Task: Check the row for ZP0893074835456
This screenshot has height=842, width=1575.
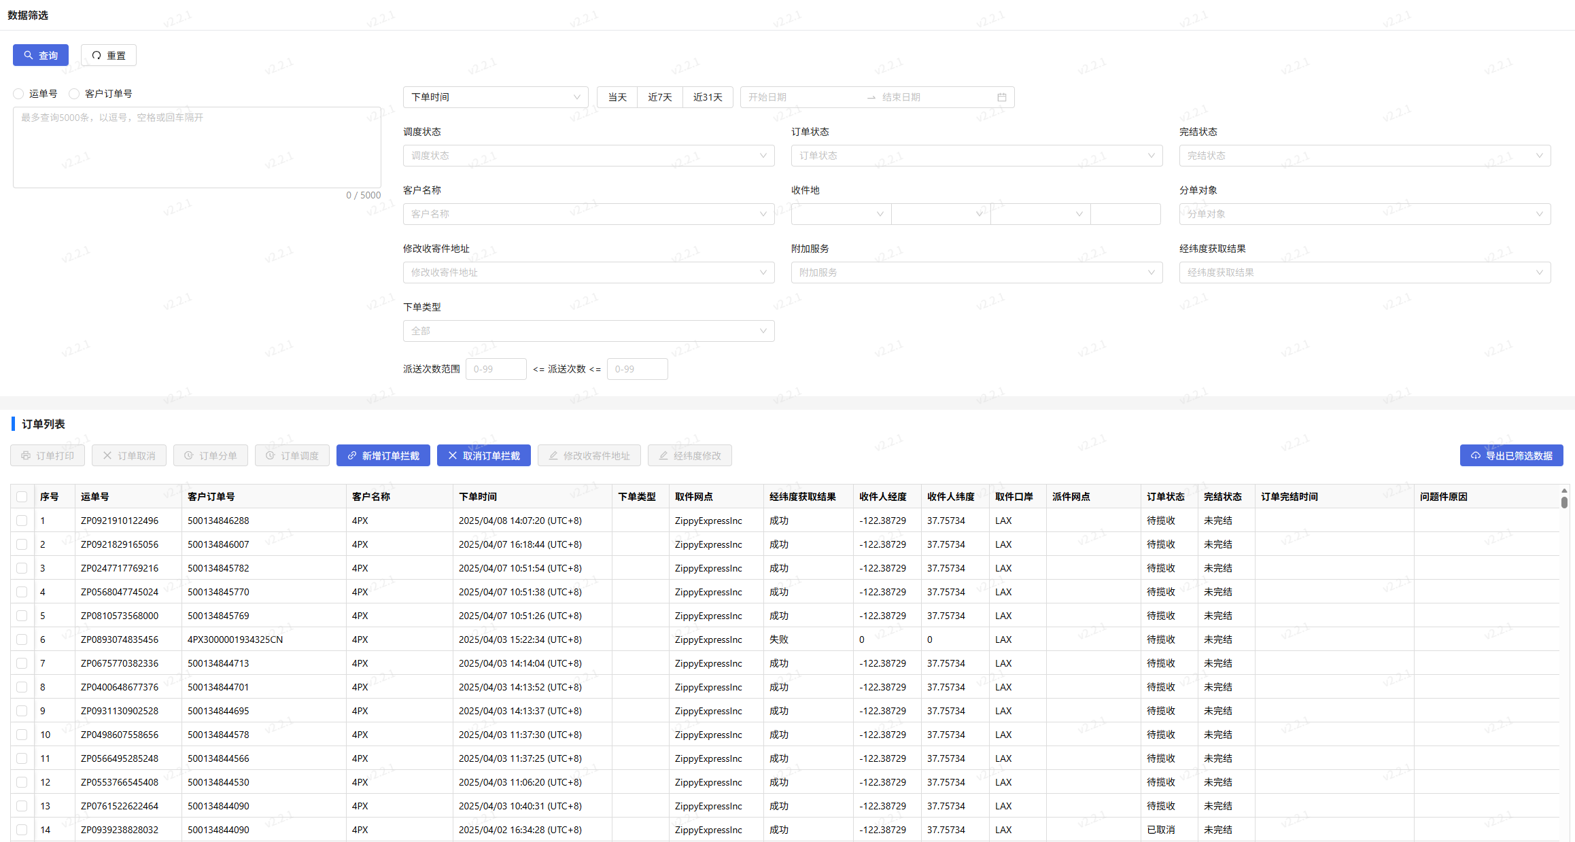Action: (x=22, y=639)
